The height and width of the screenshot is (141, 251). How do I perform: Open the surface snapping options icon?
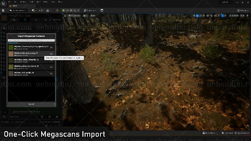(211, 16)
